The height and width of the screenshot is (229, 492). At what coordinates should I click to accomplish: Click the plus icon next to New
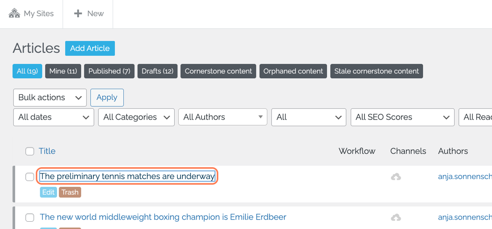coord(78,14)
